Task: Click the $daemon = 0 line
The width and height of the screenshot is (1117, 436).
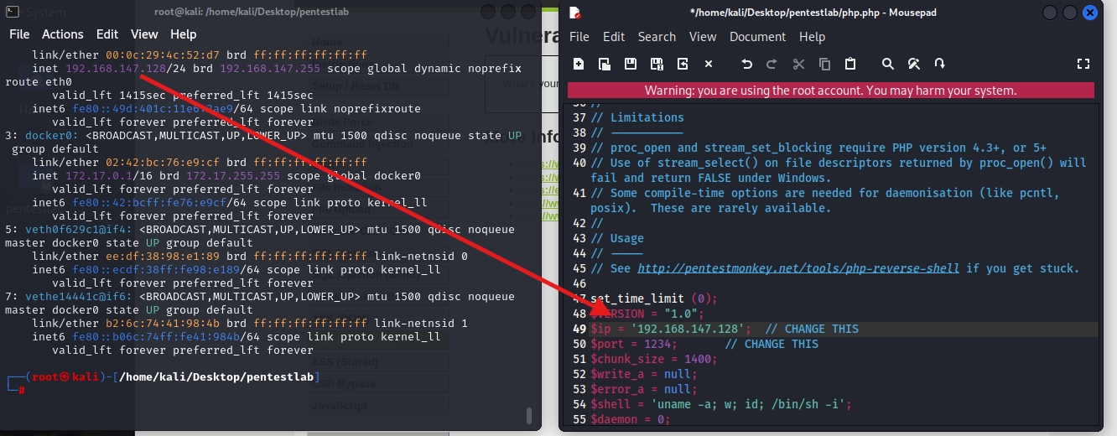Action: (x=631, y=419)
